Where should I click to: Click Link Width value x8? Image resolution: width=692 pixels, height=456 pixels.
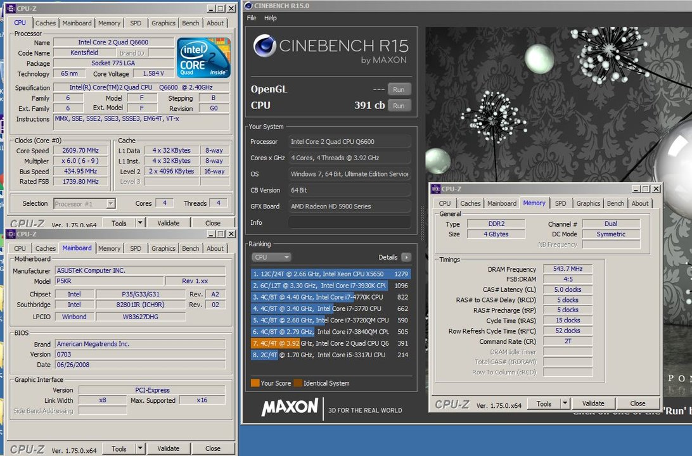(103, 400)
